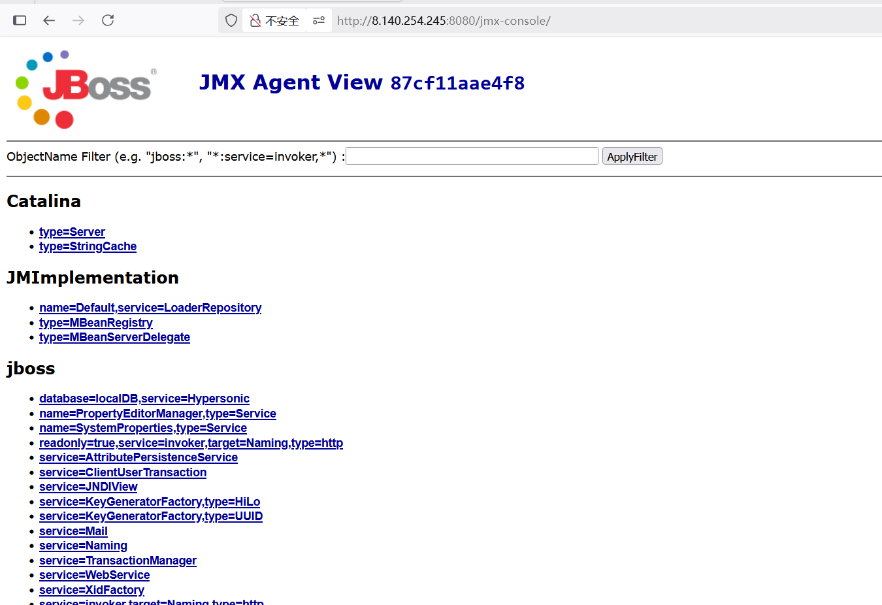Image resolution: width=882 pixels, height=605 pixels.
Task: Open the service=WebService link
Action: pos(94,575)
